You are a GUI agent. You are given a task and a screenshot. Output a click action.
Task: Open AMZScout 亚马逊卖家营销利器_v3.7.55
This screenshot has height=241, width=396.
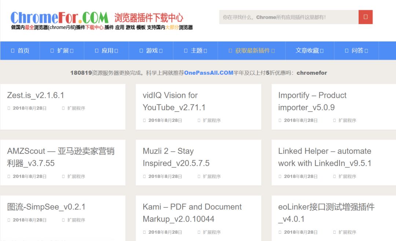[x=61, y=157]
